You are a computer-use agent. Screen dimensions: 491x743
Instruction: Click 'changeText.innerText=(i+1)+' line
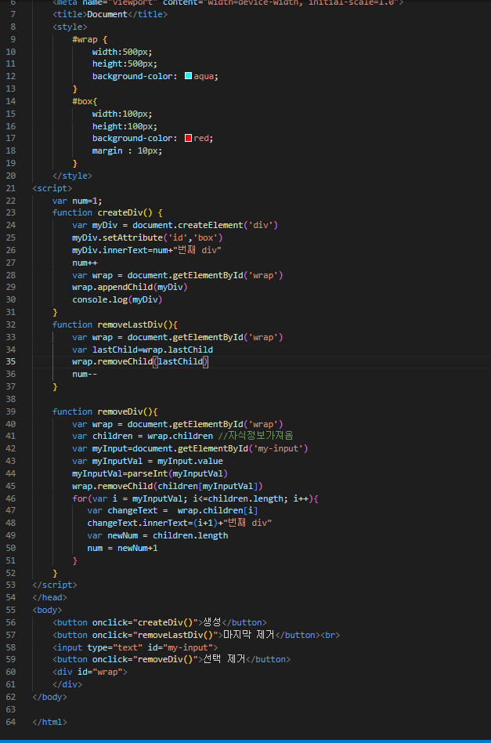179,523
